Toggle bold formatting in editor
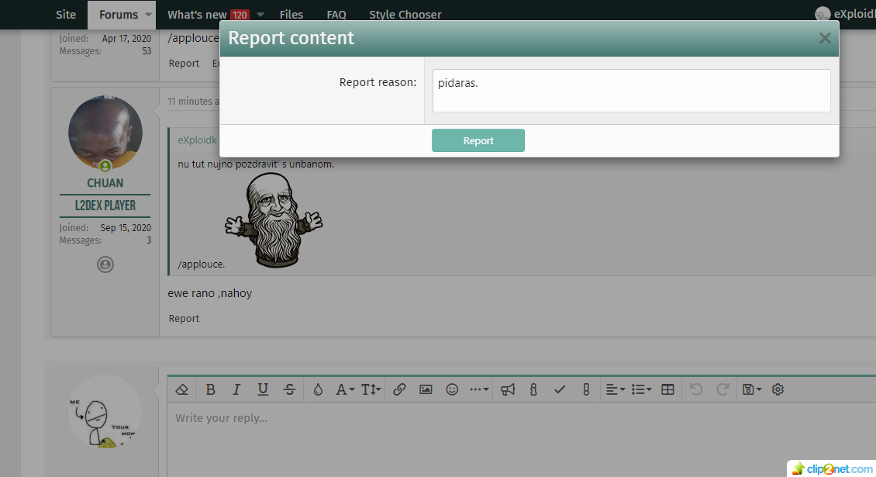 [210, 389]
